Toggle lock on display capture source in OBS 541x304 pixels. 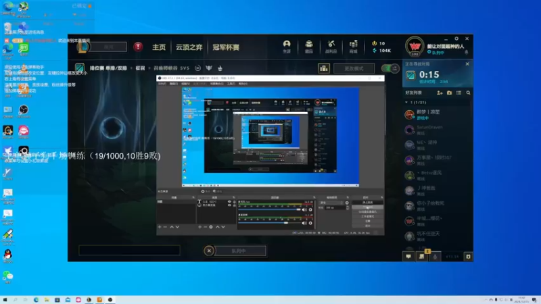235,205
